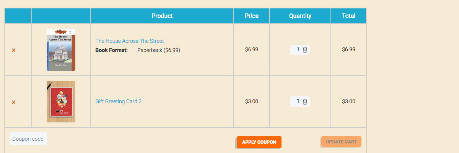Click the Update Cart button
The width and height of the screenshot is (459, 153).
(341, 142)
